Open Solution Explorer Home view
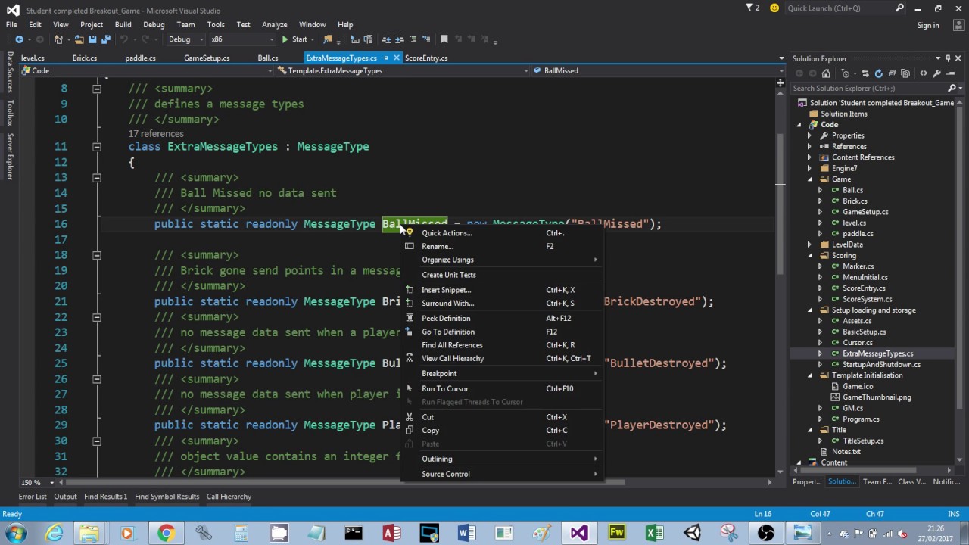The image size is (969, 545). [826, 73]
